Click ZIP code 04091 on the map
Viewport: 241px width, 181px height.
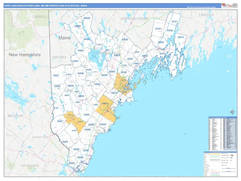click(75, 61)
